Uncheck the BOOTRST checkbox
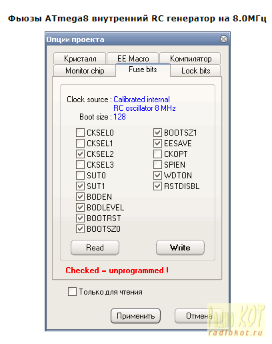Image resolution: width=272 pixels, height=344 pixels. (80, 218)
